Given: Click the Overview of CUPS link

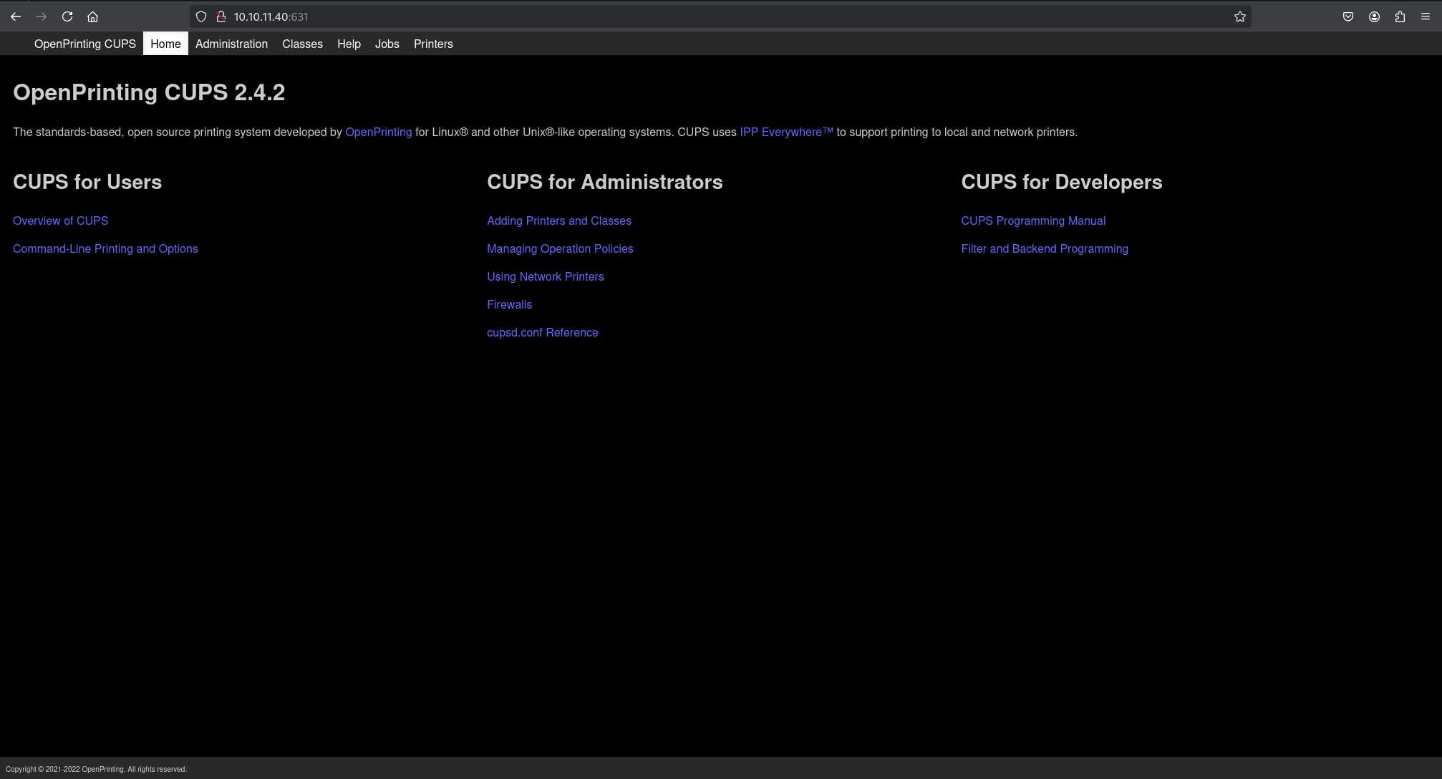Looking at the screenshot, I should point(60,221).
